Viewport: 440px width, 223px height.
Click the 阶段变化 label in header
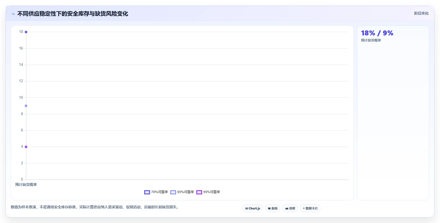pyautogui.click(x=421, y=13)
